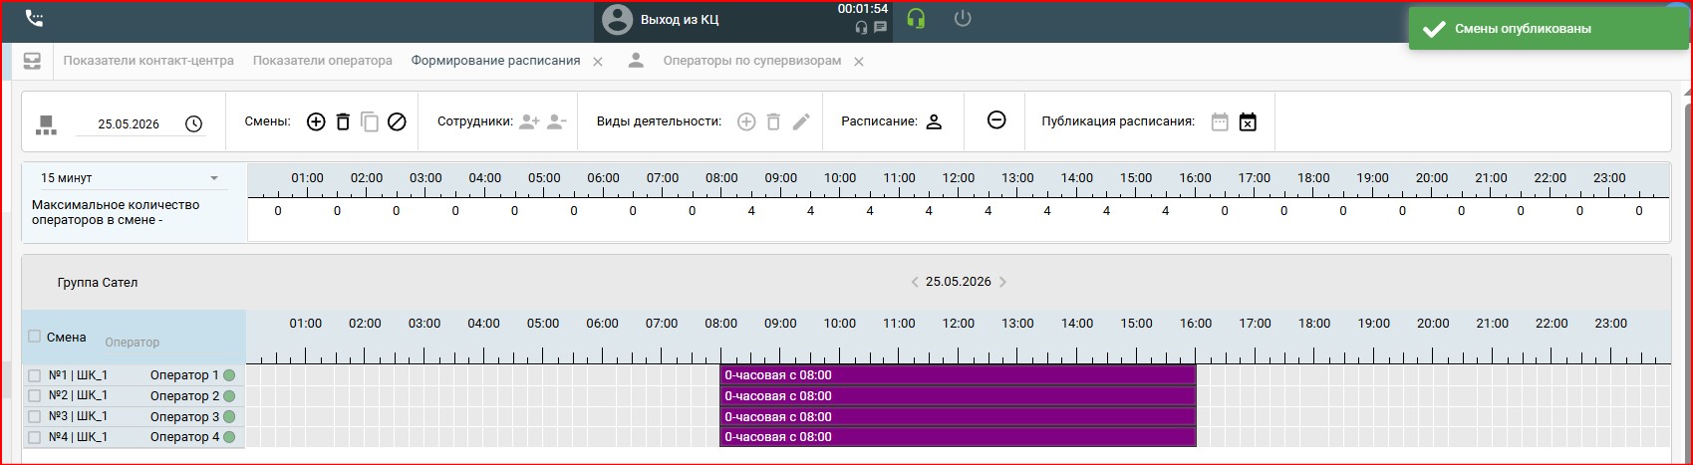Check the box for shift №2 | ШК_1
The image size is (1693, 465).
pyautogui.click(x=34, y=396)
